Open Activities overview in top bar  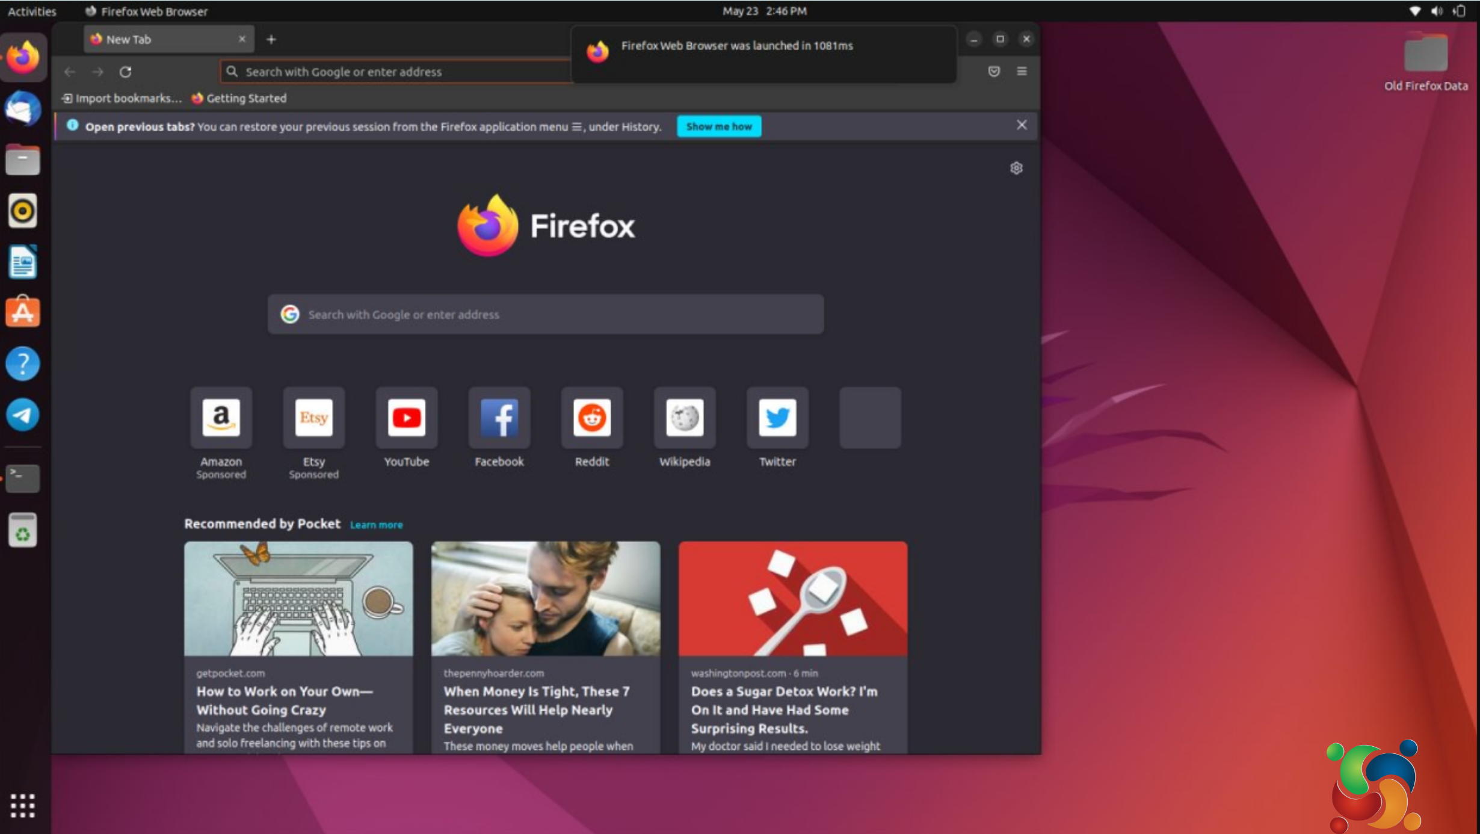point(32,11)
